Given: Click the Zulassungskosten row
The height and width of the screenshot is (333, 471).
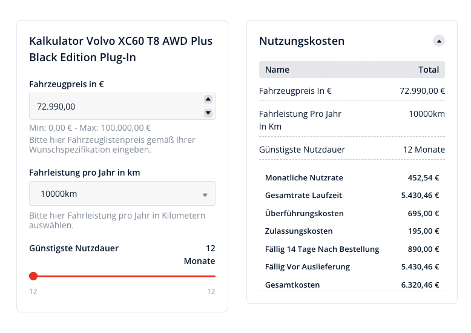Looking at the screenshot, I should coord(352,231).
